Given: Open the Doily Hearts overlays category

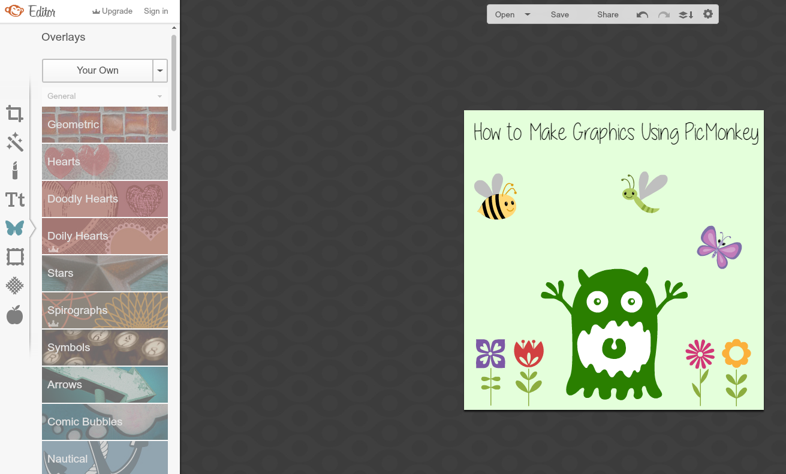Looking at the screenshot, I should 105,236.
